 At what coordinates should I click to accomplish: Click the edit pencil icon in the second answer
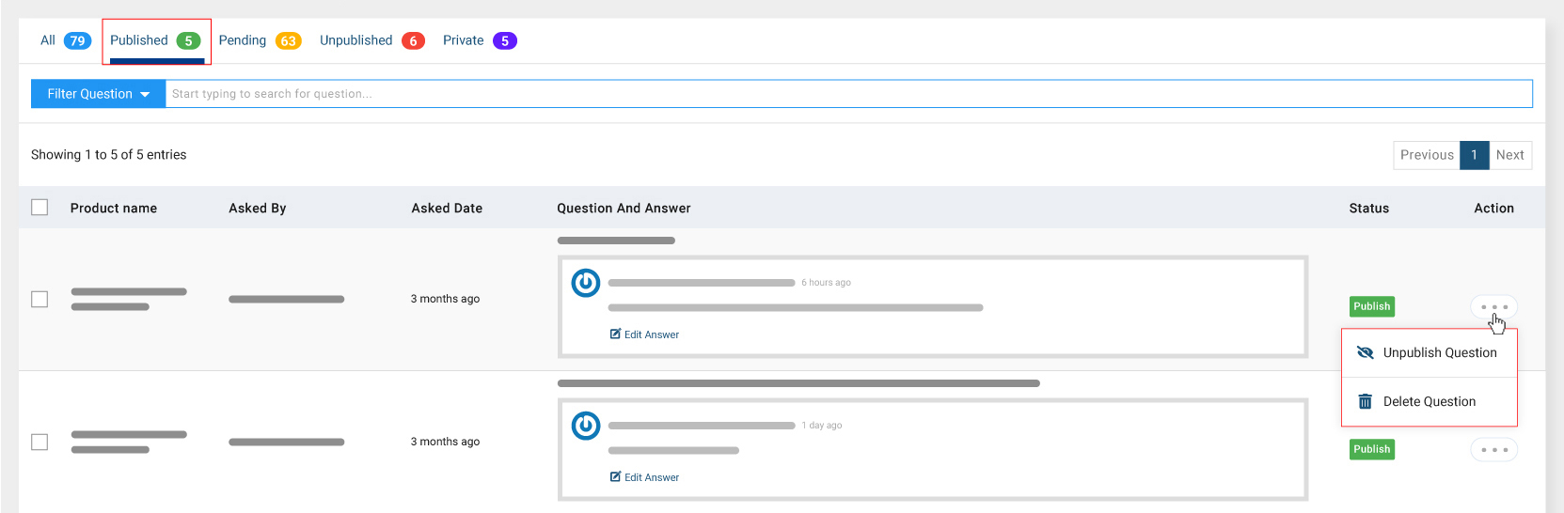click(615, 477)
